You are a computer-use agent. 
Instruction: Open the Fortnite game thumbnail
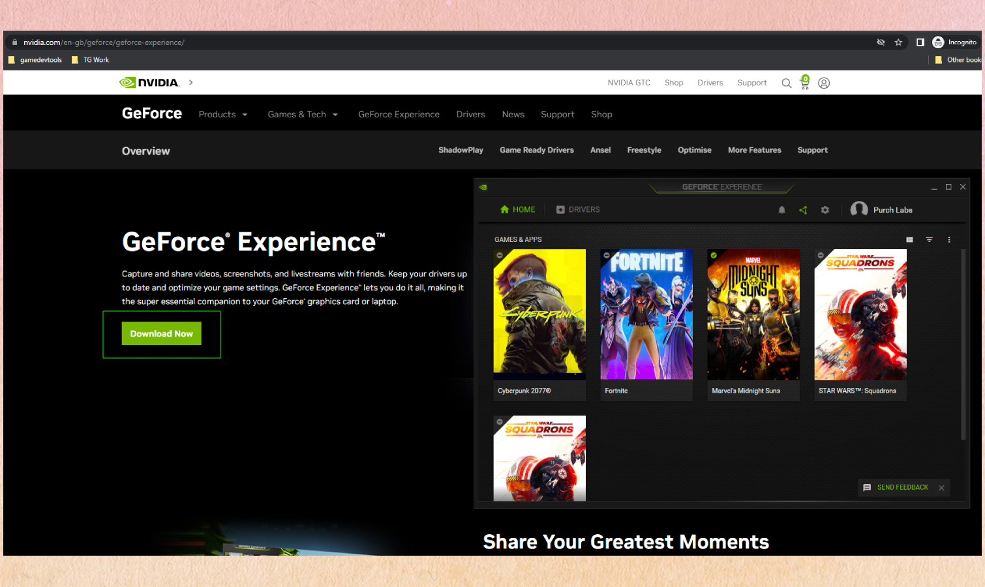pos(646,314)
